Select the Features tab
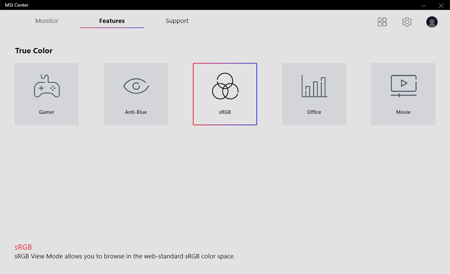This screenshot has width=450, height=274. [112, 21]
